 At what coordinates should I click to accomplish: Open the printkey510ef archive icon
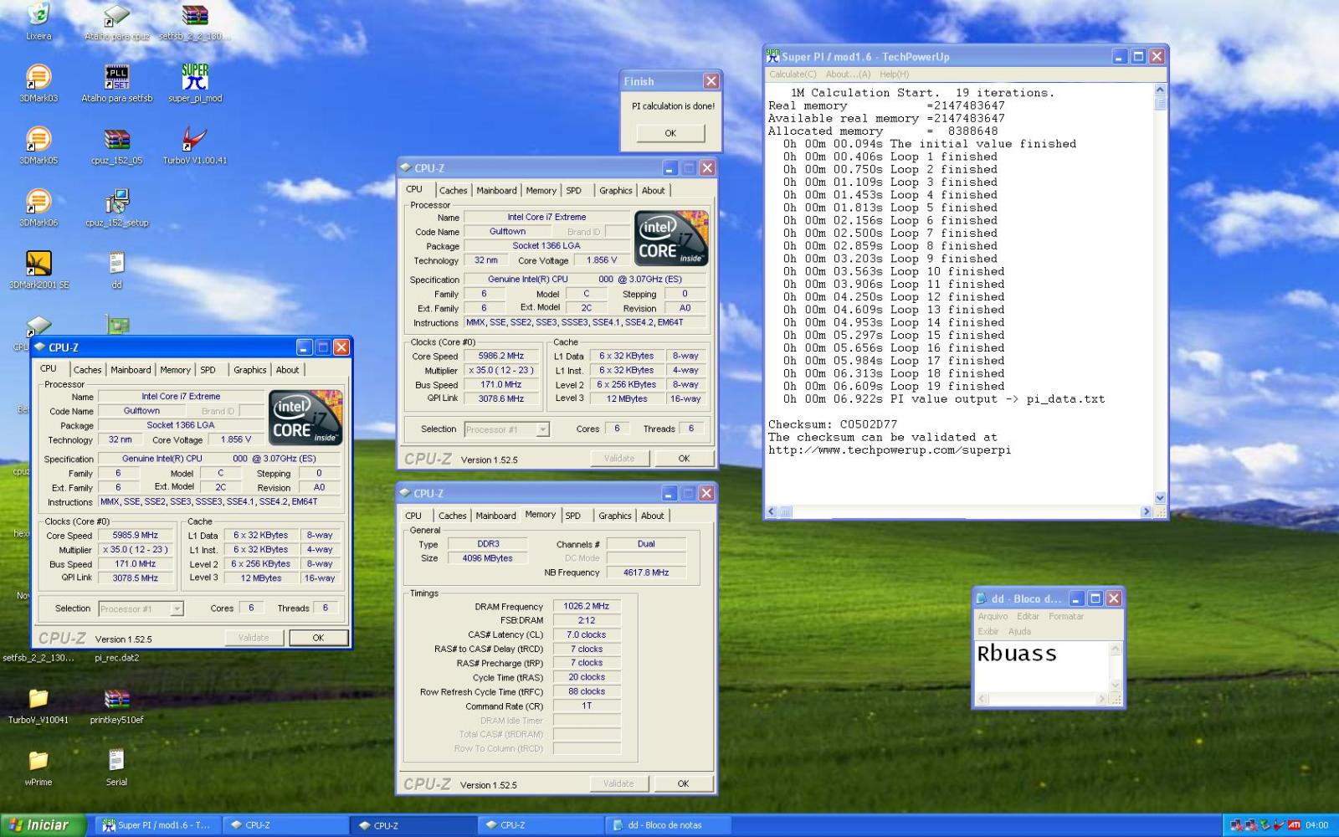(117, 699)
